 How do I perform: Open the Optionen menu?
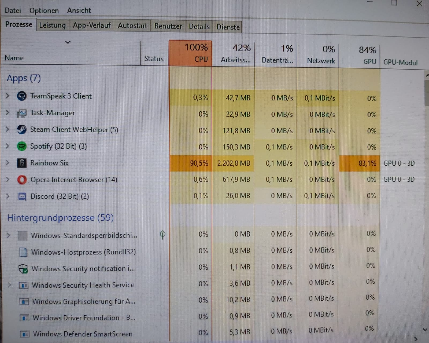44,10
